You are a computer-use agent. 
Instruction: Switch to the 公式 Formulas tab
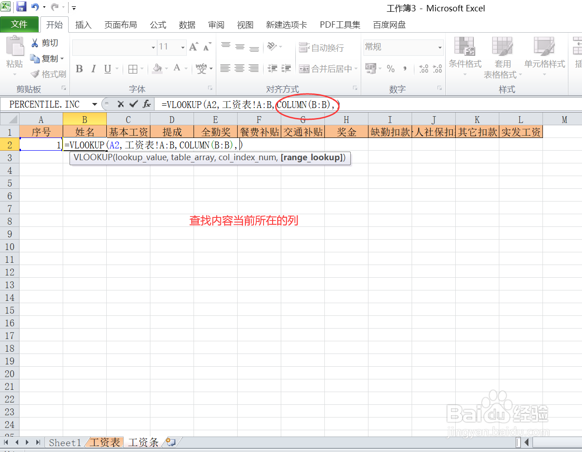click(x=158, y=25)
